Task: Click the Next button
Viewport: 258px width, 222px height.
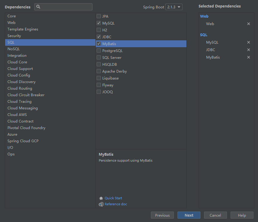Action: (189, 215)
